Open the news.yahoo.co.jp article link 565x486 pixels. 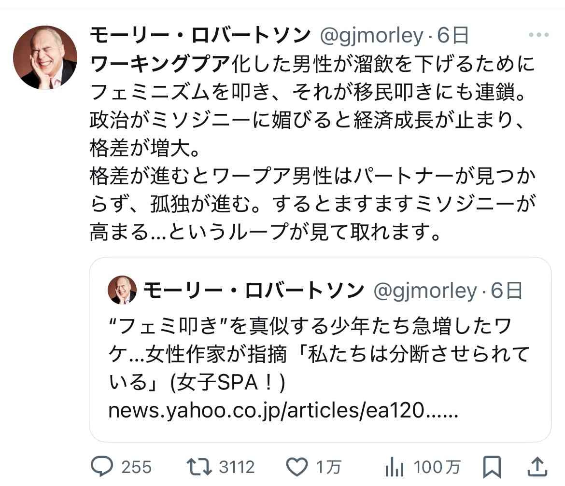coord(282,411)
